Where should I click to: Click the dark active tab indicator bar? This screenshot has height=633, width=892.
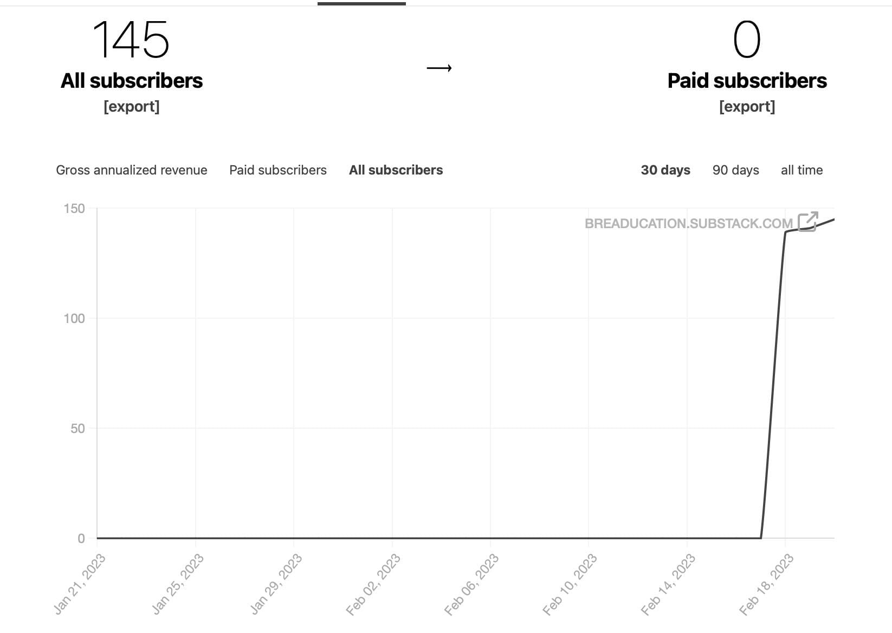click(x=361, y=4)
